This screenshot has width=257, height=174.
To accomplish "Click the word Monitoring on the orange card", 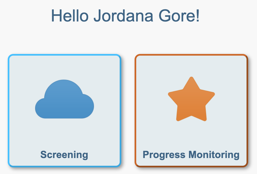I will tap(214, 155).
